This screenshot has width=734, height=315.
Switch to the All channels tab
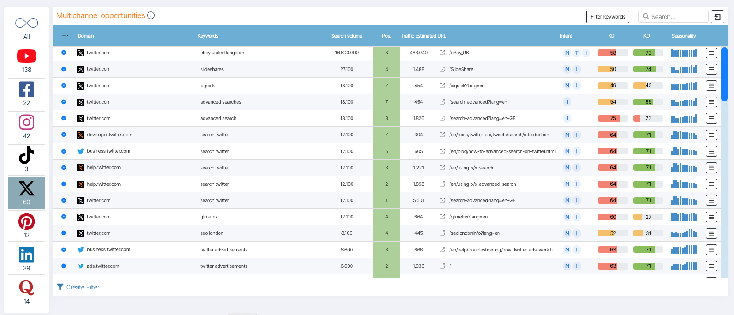[26, 27]
